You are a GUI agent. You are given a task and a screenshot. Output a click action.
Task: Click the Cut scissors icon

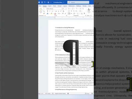[x=44, y=9]
